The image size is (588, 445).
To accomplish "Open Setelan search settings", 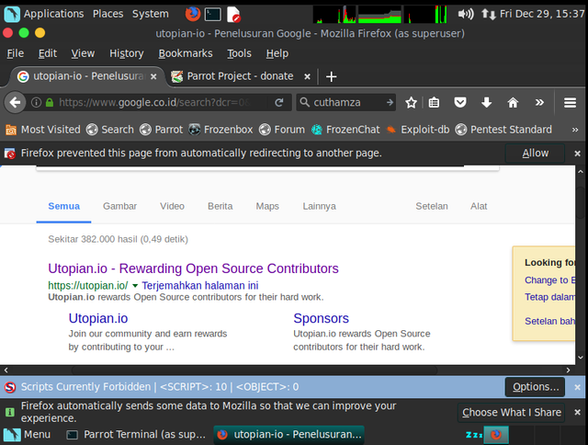I will click(432, 206).
